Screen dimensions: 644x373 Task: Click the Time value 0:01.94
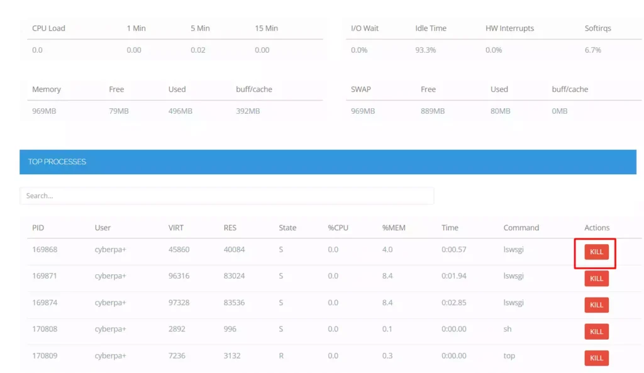click(454, 276)
